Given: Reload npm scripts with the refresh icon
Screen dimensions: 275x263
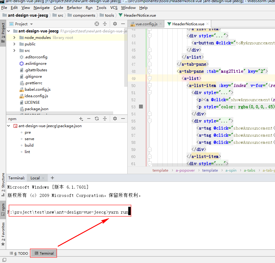Looking at the screenshot, I should click(96, 119).
